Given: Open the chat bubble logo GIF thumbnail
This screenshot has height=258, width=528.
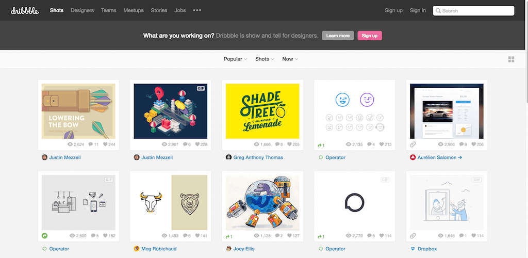Looking at the screenshot, I should (x=355, y=202).
